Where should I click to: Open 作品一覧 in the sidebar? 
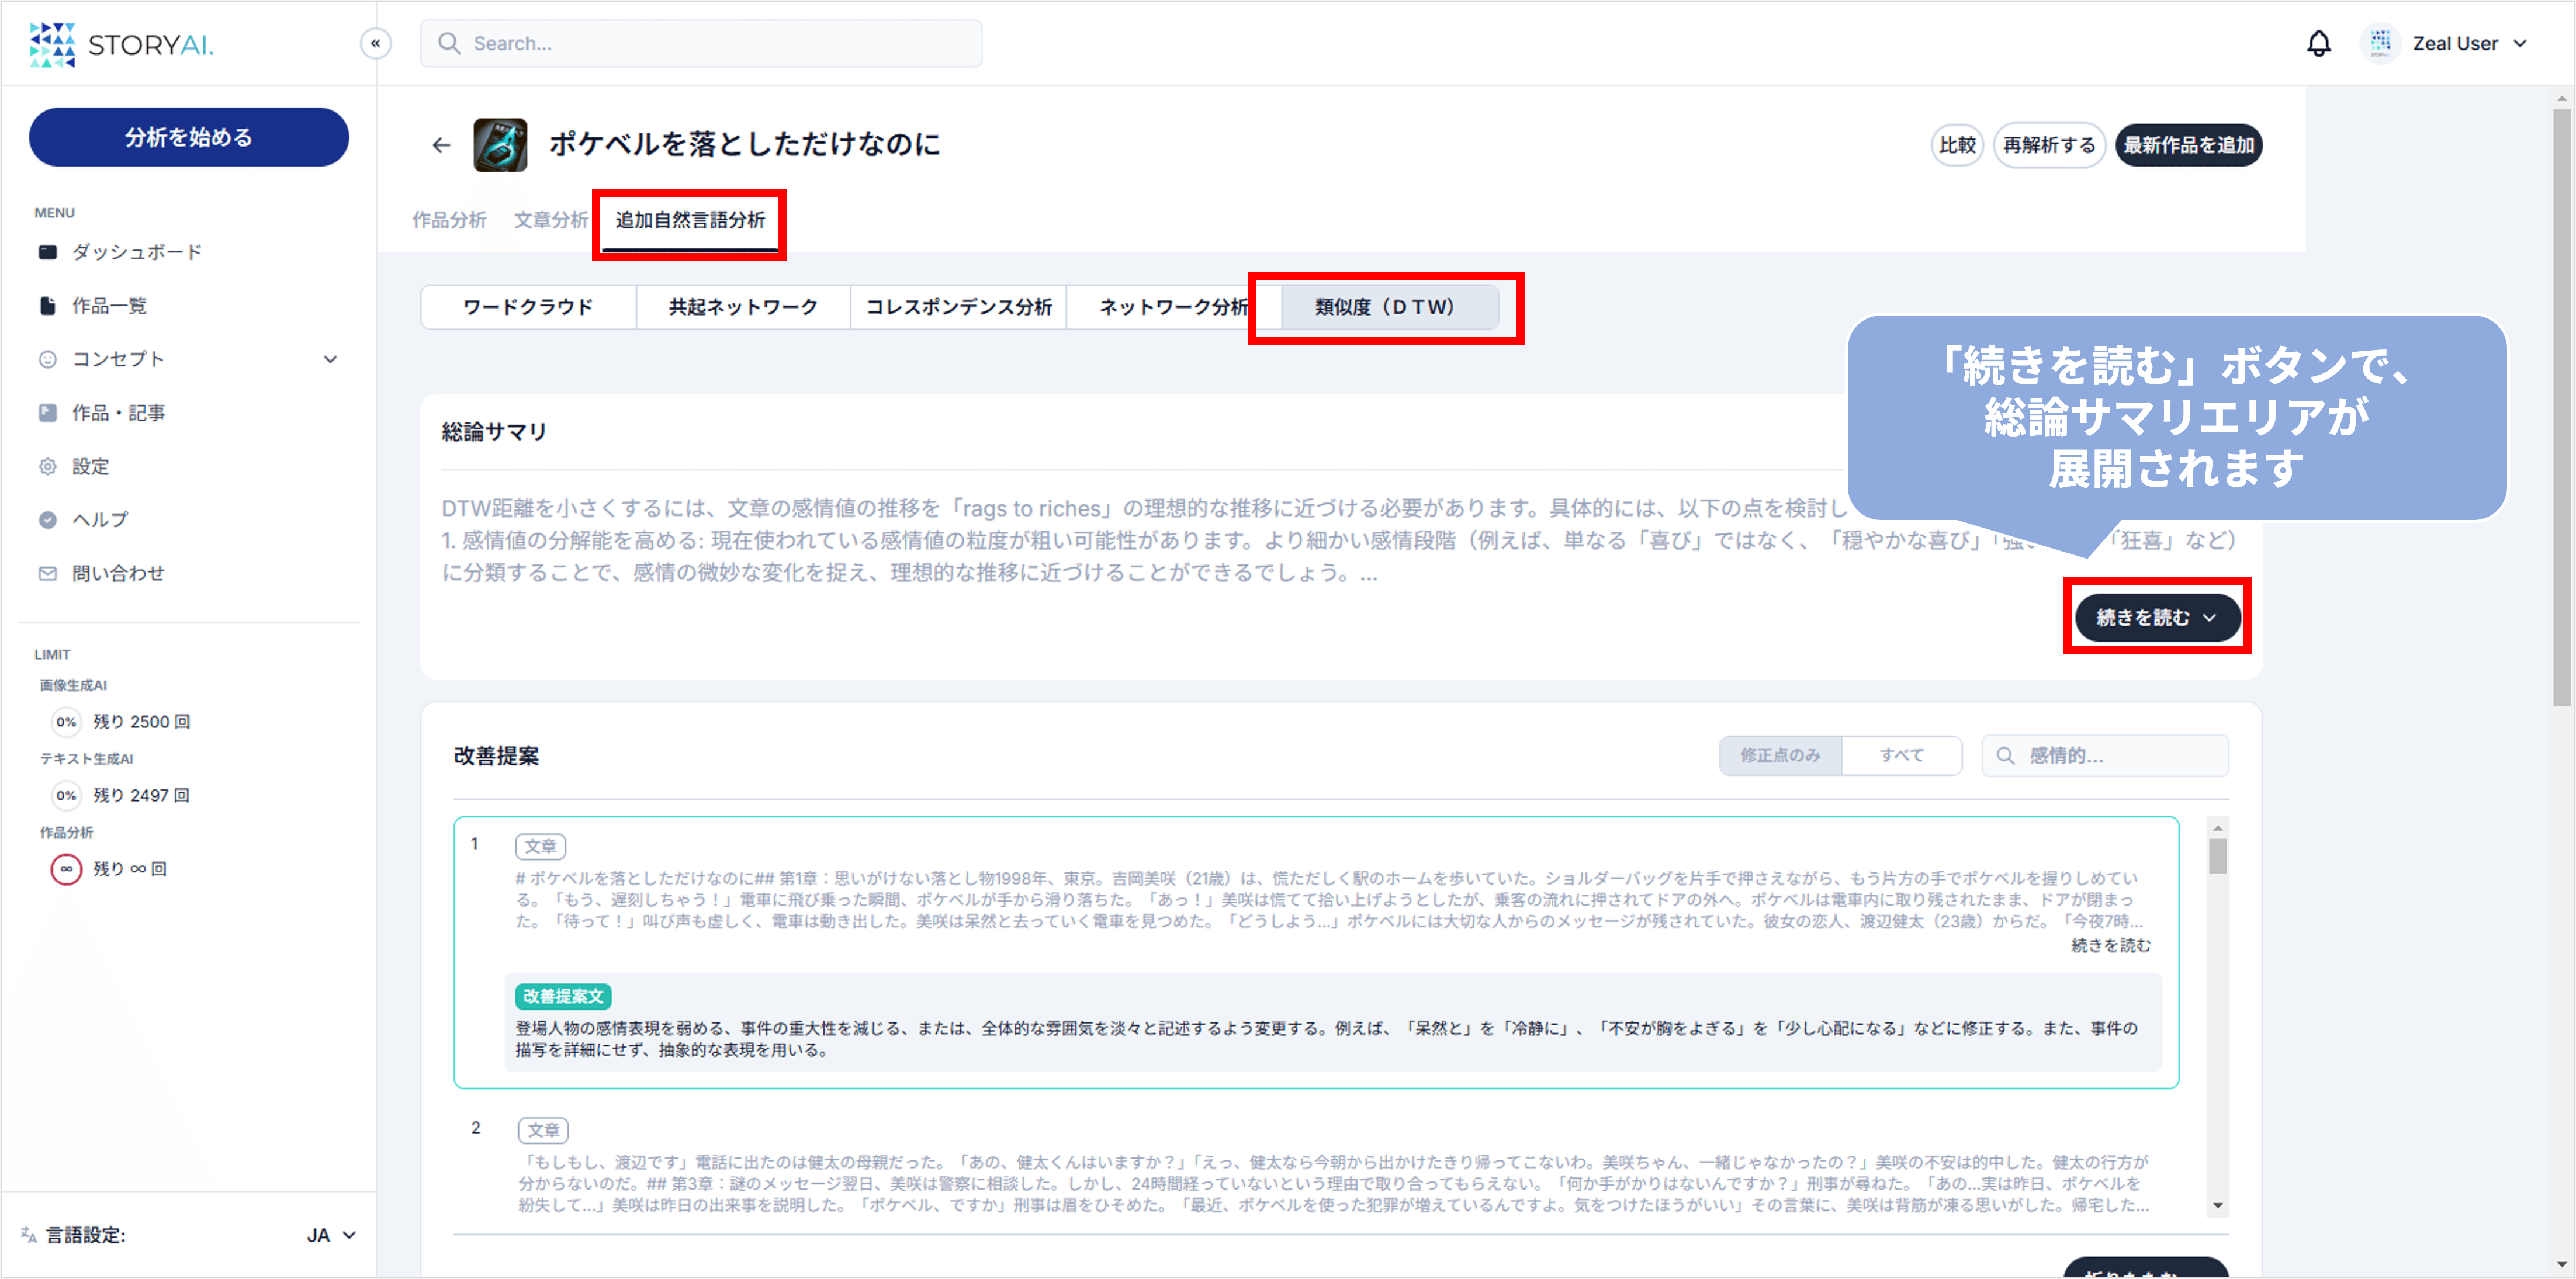tap(109, 306)
